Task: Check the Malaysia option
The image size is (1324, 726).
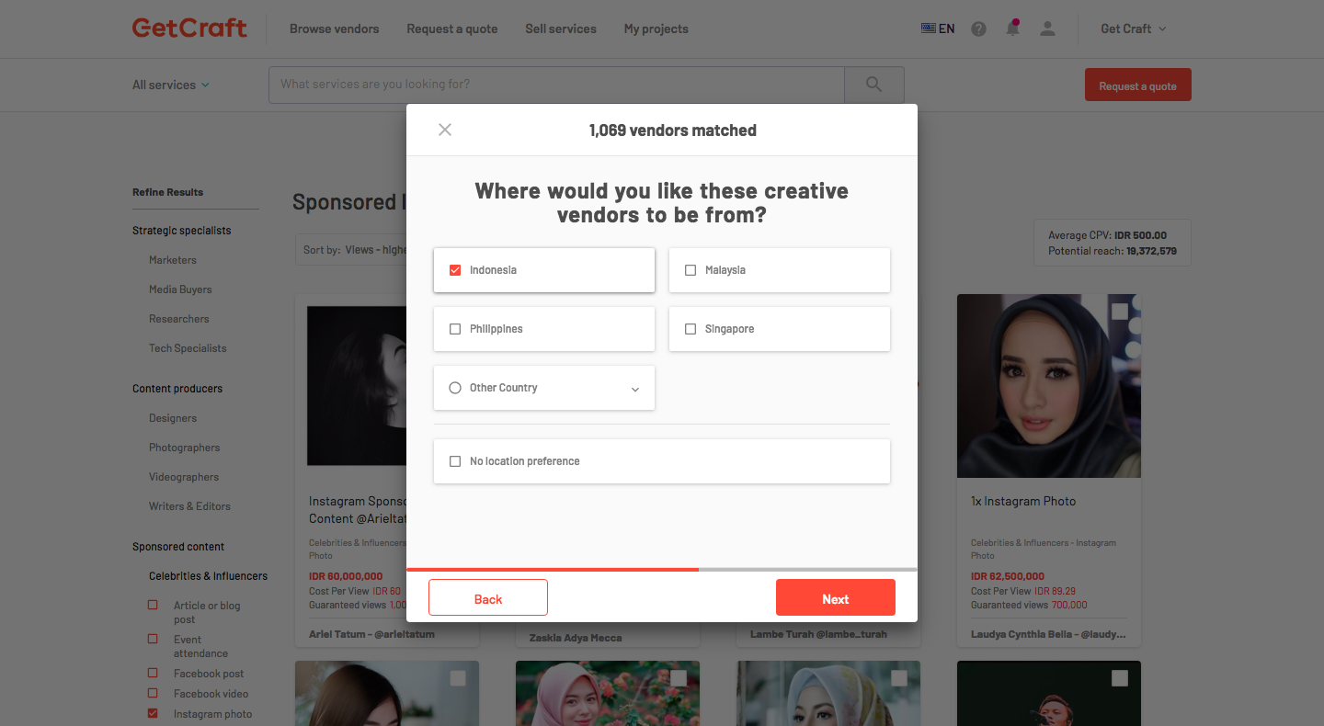Action: pyautogui.click(x=691, y=270)
